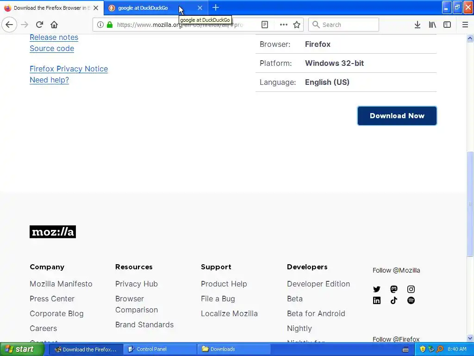Open Corporate Blog footer link
The image size is (474, 356).
[x=56, y=314]
